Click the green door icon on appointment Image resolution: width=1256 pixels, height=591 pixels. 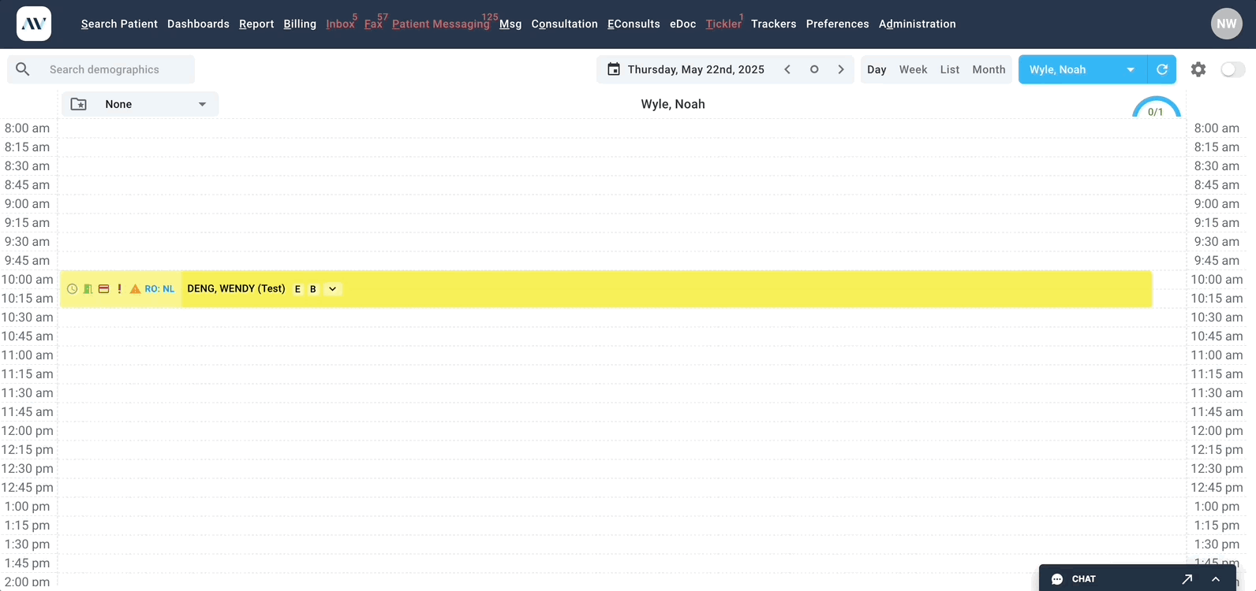[x=88, y=289]
